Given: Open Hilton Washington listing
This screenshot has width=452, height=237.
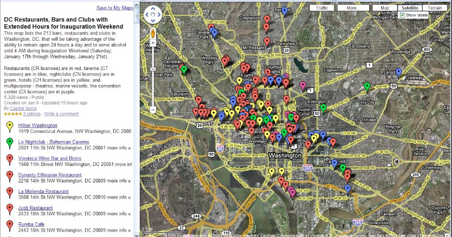Looking at the screenshot, I should (38, 126).
